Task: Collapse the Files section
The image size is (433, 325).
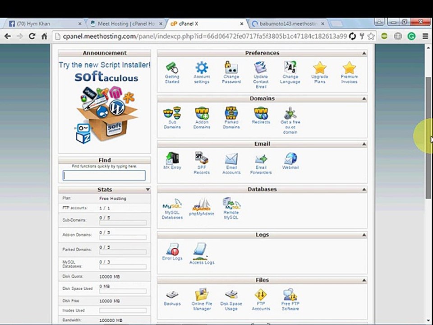Action: (364, 280)
